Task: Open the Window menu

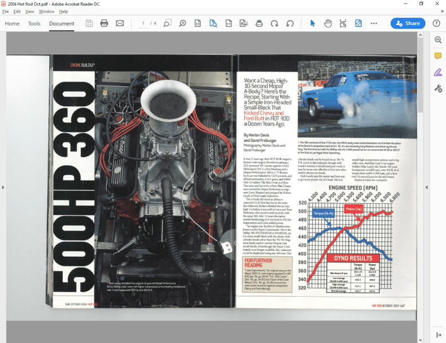Action: point(47,11)
